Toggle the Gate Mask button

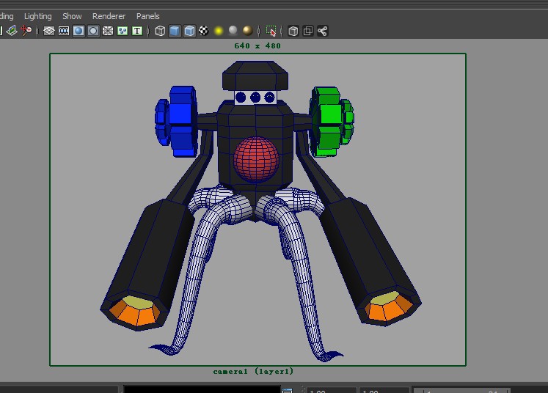click(x=93, y=31)
